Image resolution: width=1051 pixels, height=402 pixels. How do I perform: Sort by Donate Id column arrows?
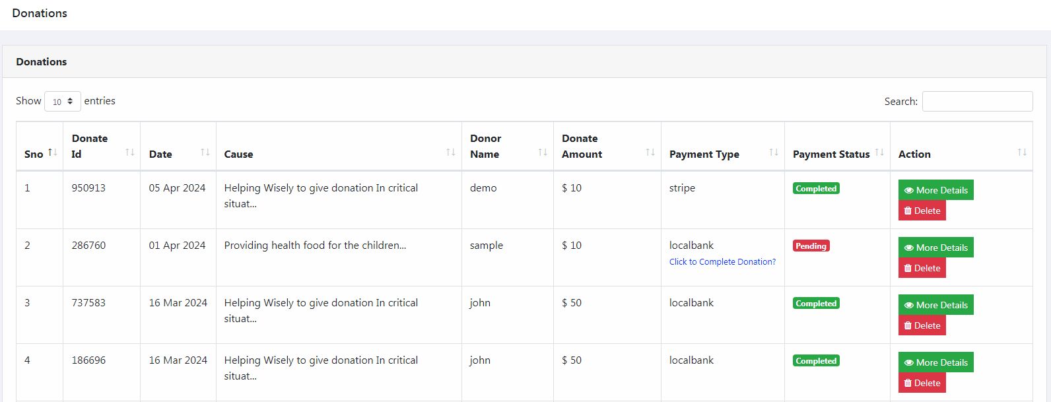pyautogui.click(x=130, y=152)
